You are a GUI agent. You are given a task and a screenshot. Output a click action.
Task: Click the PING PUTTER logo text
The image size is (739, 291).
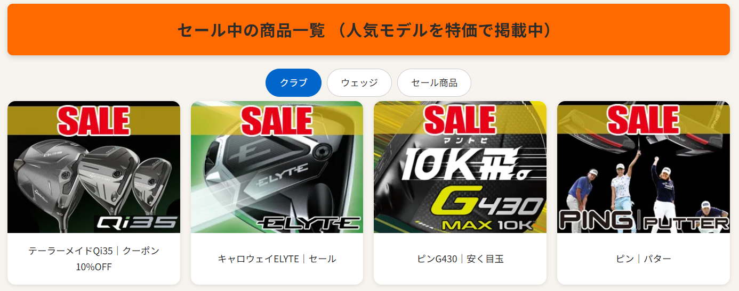(644, 221)
